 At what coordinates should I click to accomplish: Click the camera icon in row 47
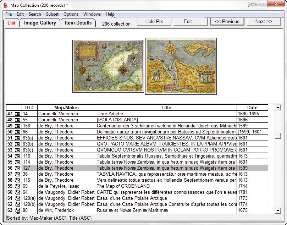(x=17, y=114)
